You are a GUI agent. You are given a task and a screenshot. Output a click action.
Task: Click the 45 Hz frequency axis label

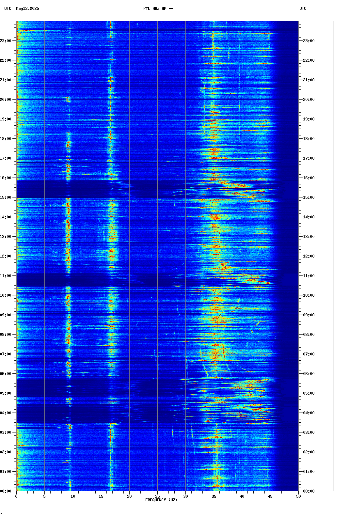pos(270,496)
